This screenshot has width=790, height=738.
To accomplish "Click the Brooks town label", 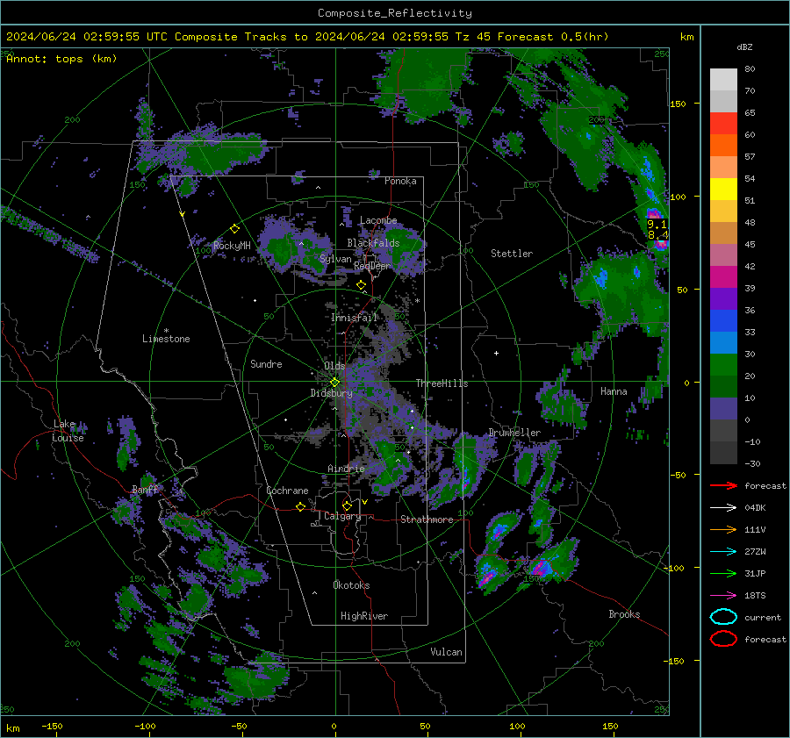I will coord(624,614).
